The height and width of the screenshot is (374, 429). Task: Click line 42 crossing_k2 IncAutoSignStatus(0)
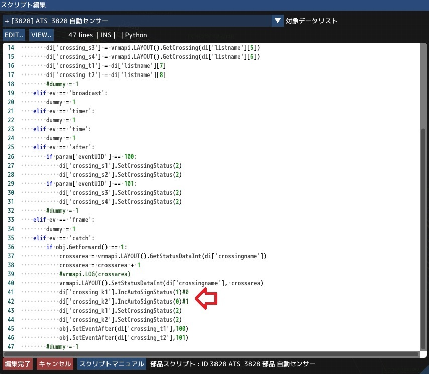124,301
